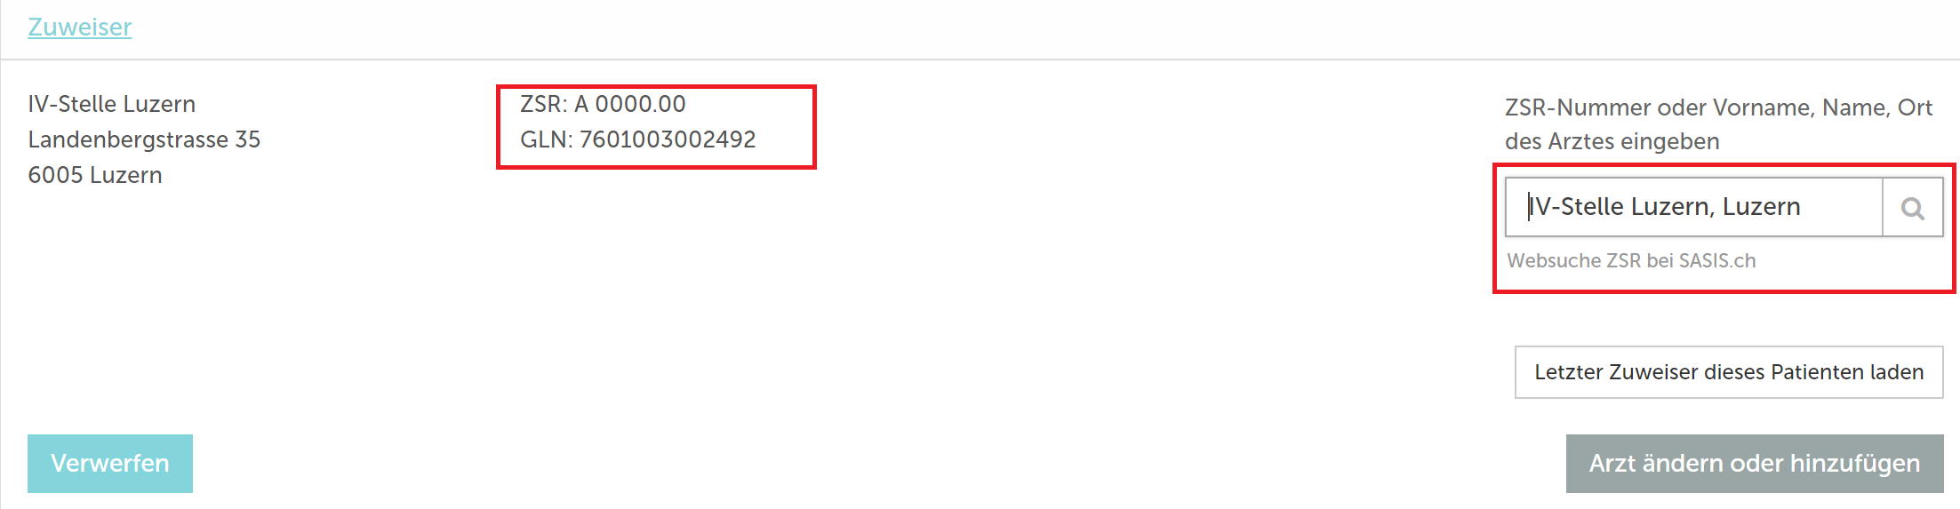Screen dimensions: 1960x509
Task: Click the des Arztes eingeben label line
Action: pos(1612,141)
